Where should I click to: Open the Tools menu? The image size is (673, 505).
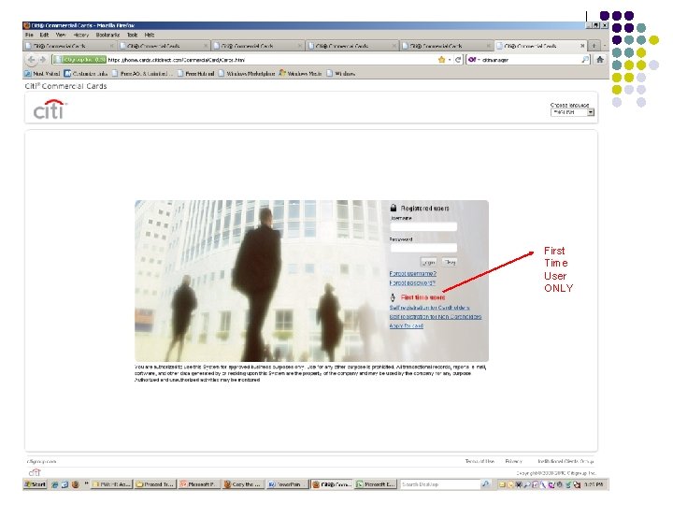132,35
